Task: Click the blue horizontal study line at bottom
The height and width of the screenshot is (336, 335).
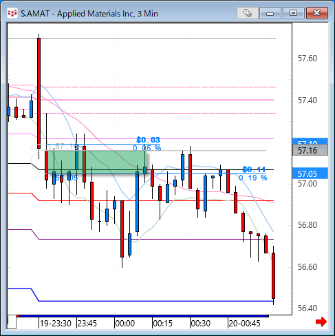Action: coord(156,301)
